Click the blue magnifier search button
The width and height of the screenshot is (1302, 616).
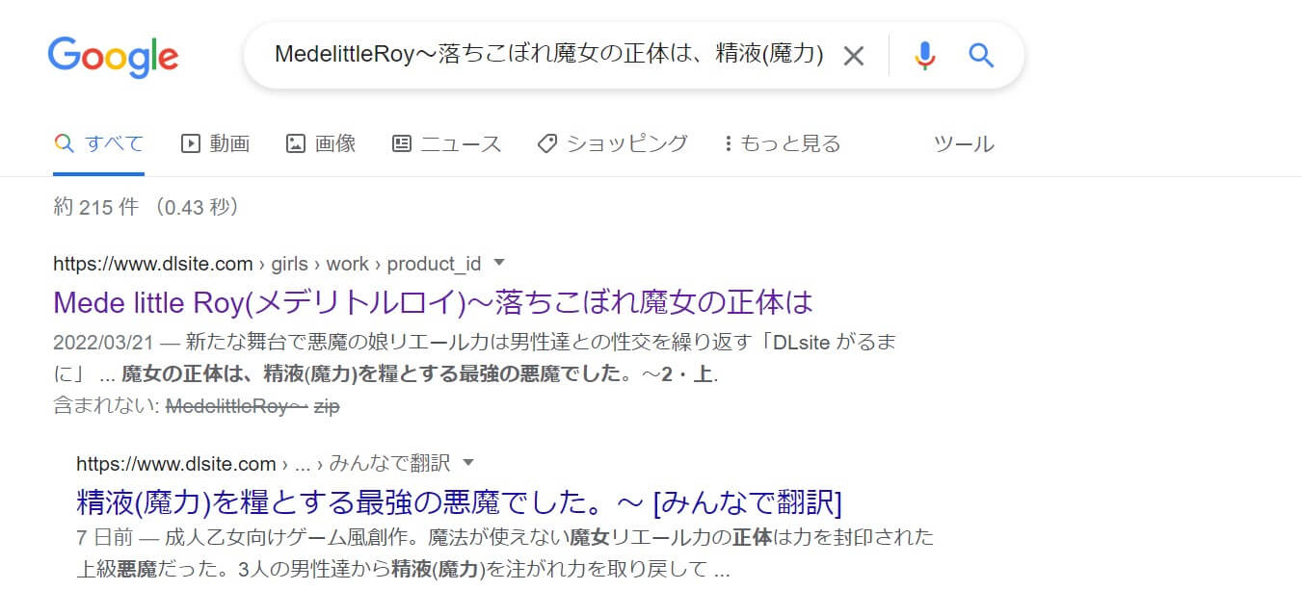[x=981, y=56]
